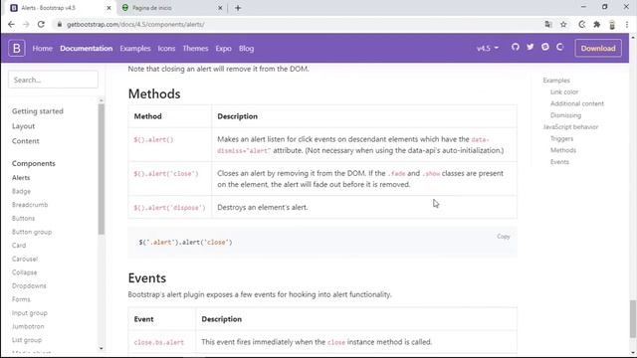Open Forms in the sidebar
The image size is (637, 358).
coord(21,299)
